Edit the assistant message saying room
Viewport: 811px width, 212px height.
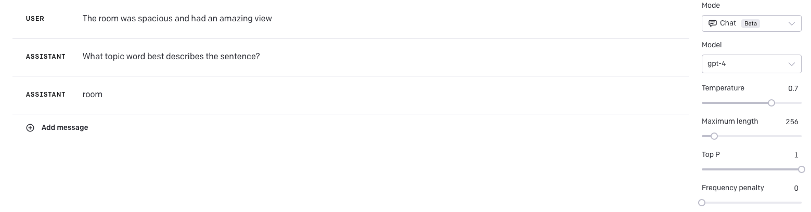93,95
